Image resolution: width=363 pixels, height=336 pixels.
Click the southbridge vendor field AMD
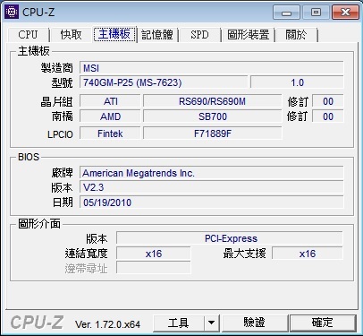click(110, 116)
